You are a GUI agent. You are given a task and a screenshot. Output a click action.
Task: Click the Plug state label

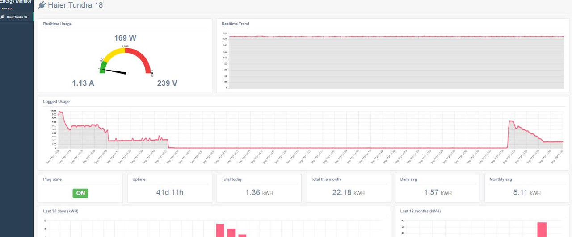tap(52, 179)
